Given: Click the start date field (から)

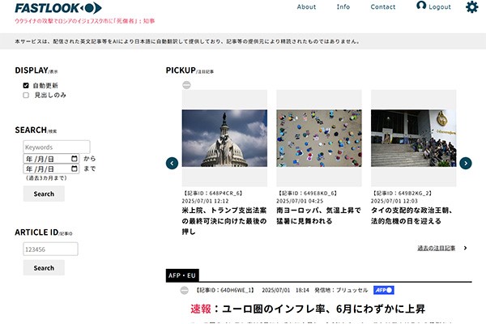Looking at the screenshot, I should (x=51, y=159).
